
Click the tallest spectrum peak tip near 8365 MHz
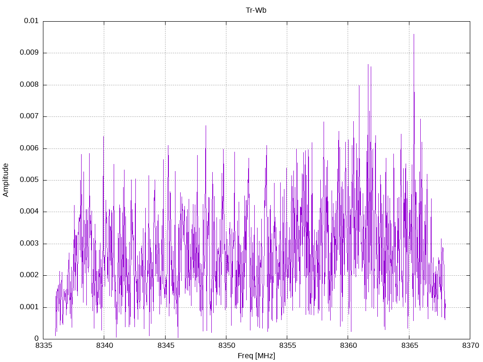414,34
